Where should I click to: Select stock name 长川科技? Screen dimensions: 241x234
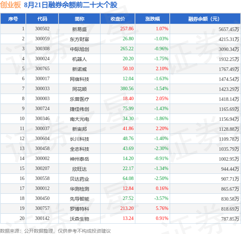coord(80,139)
